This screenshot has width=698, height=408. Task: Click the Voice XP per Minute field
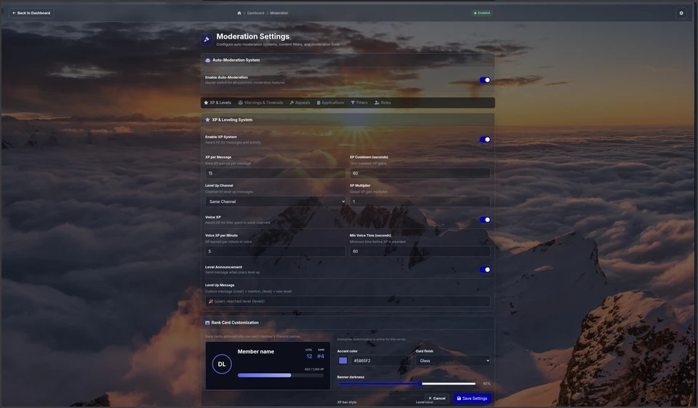click(x=275, y=251)
